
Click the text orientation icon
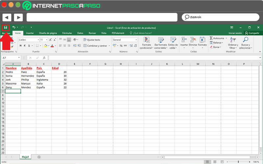(75, 40)
